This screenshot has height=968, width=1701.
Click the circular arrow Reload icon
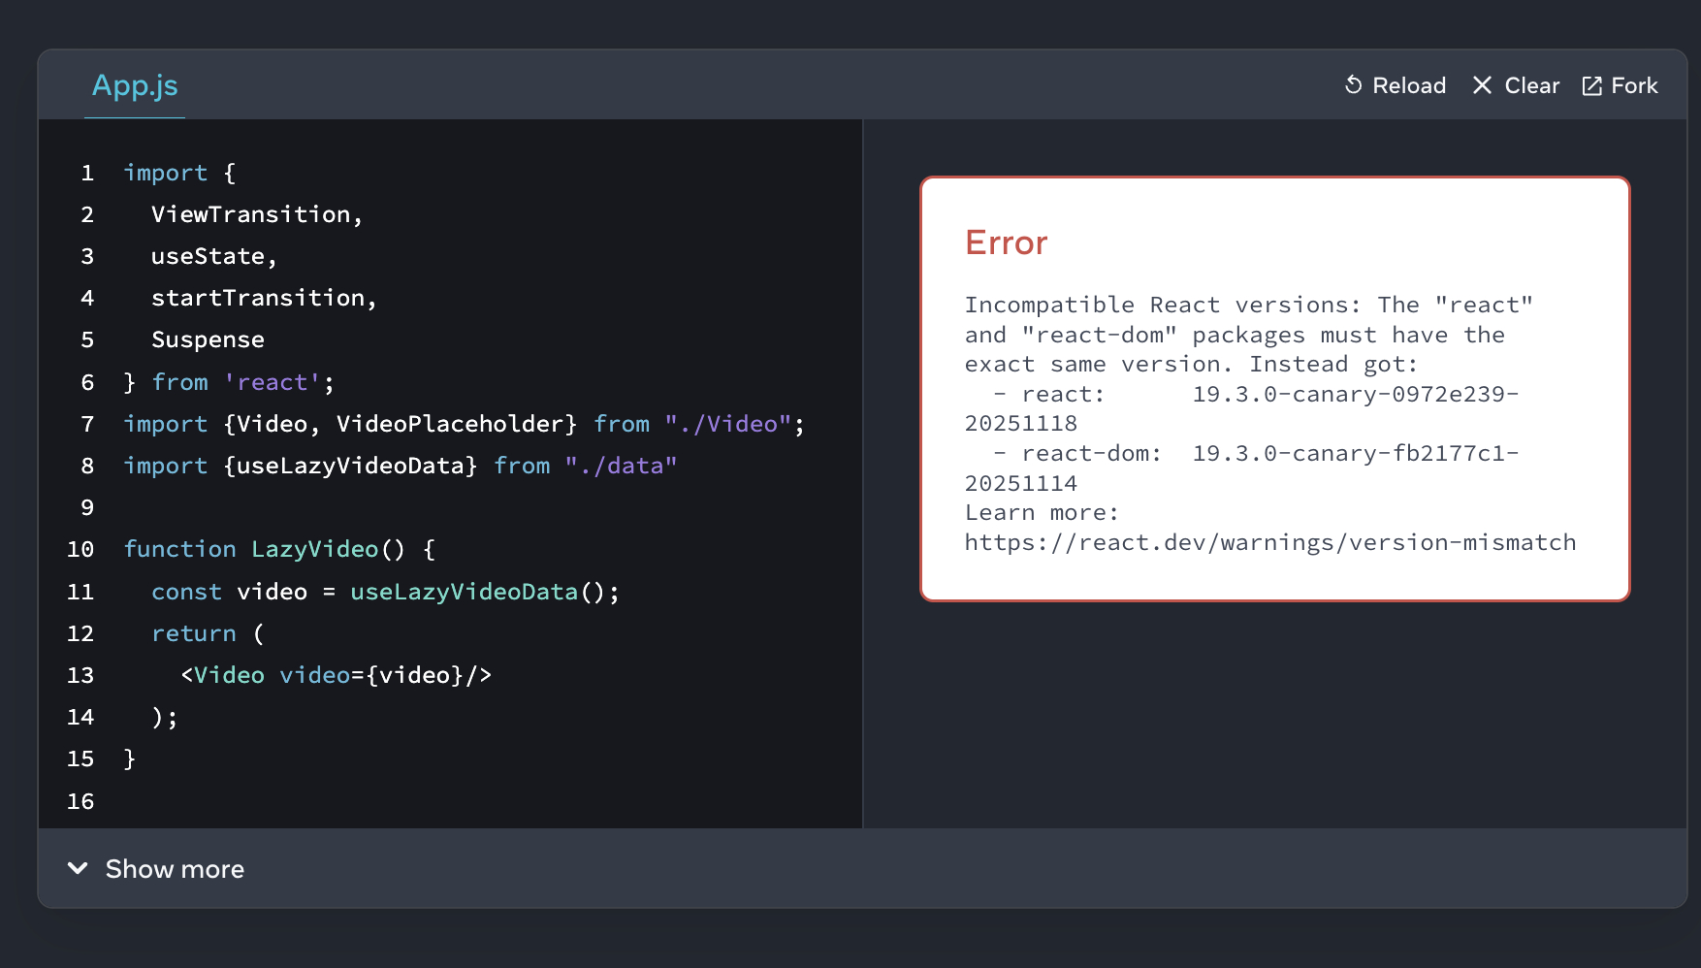(1354, 85)
